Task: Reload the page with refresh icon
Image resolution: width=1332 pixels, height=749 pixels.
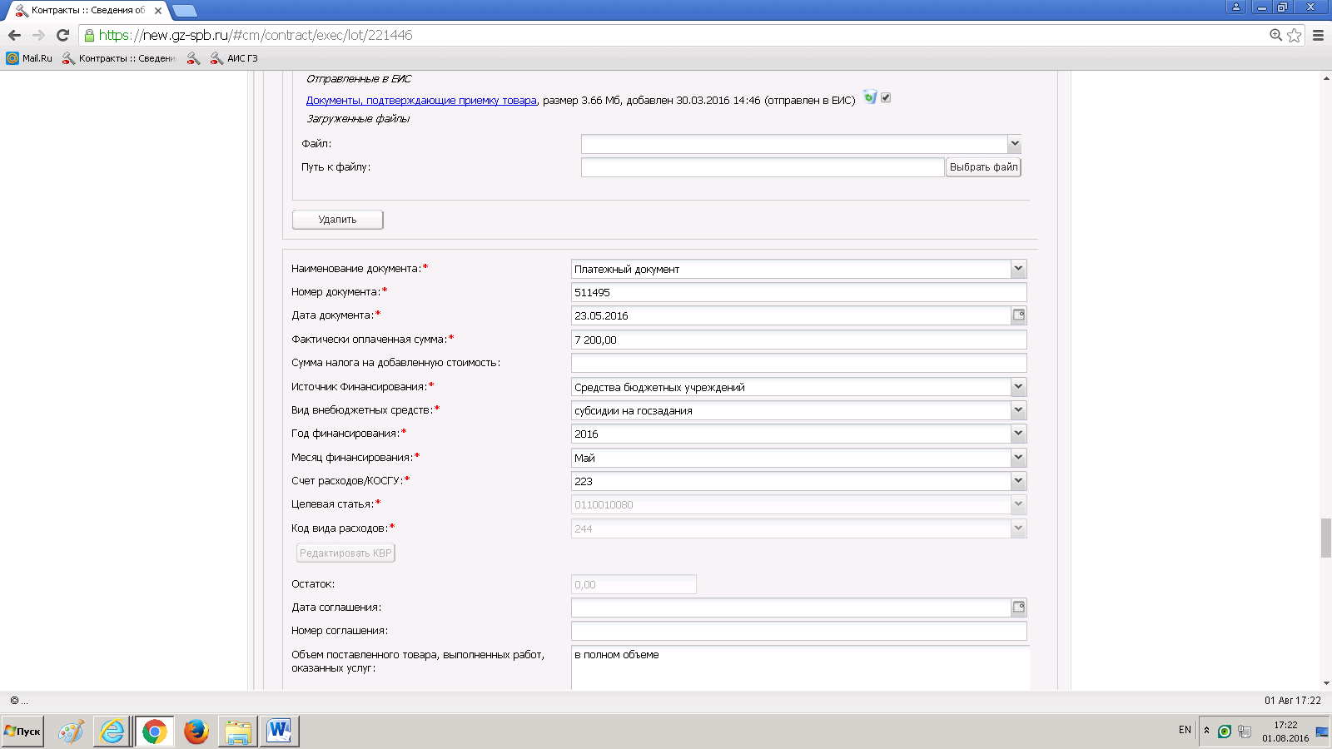Action: click(62, 35)
